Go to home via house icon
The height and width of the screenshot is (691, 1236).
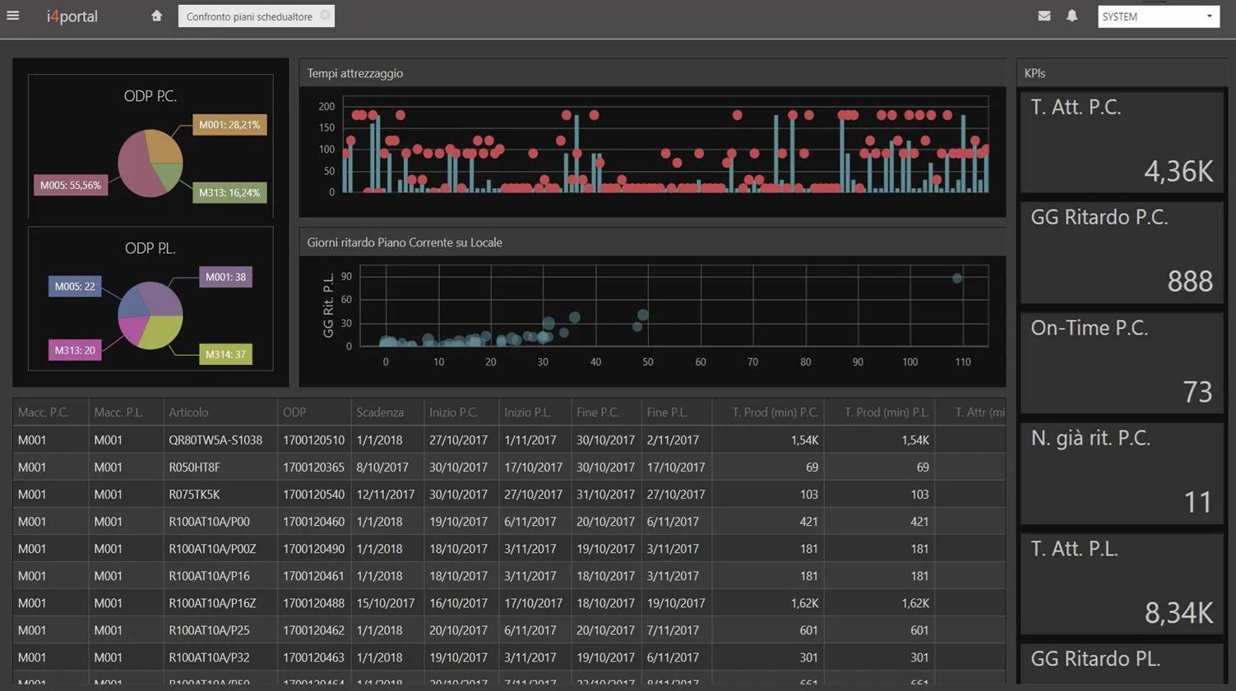coord(156,16)
